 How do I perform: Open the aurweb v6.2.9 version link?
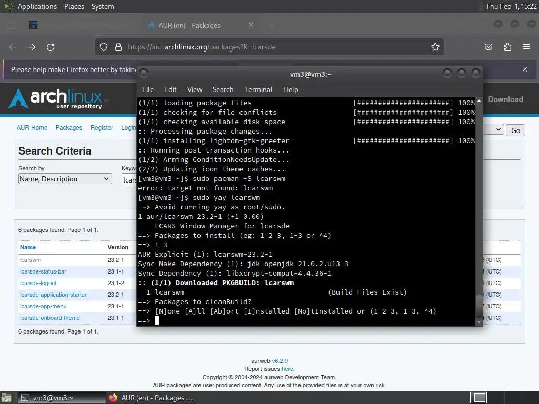[280, 361]
